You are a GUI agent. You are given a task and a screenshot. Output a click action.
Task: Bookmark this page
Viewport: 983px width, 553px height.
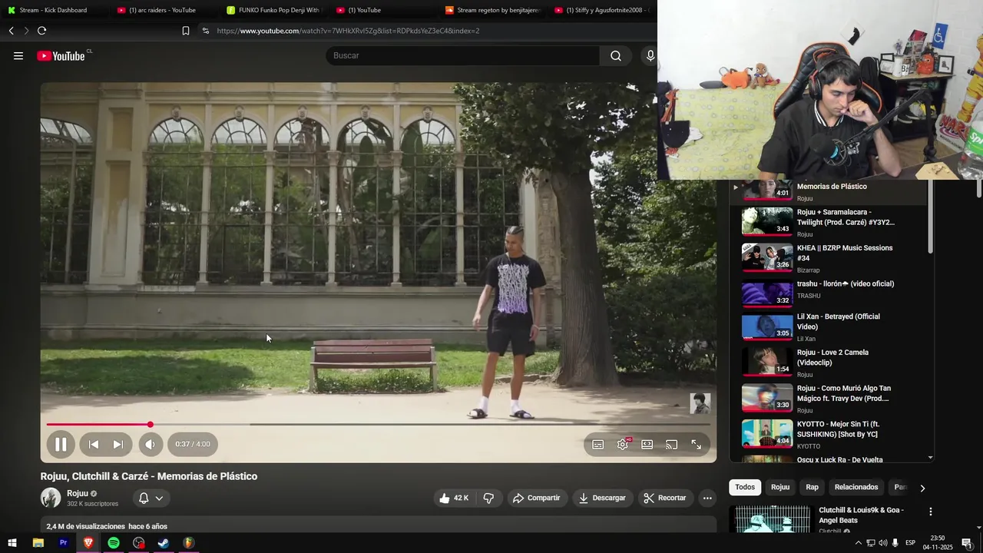pyautogui.click(x=186, y=31)
